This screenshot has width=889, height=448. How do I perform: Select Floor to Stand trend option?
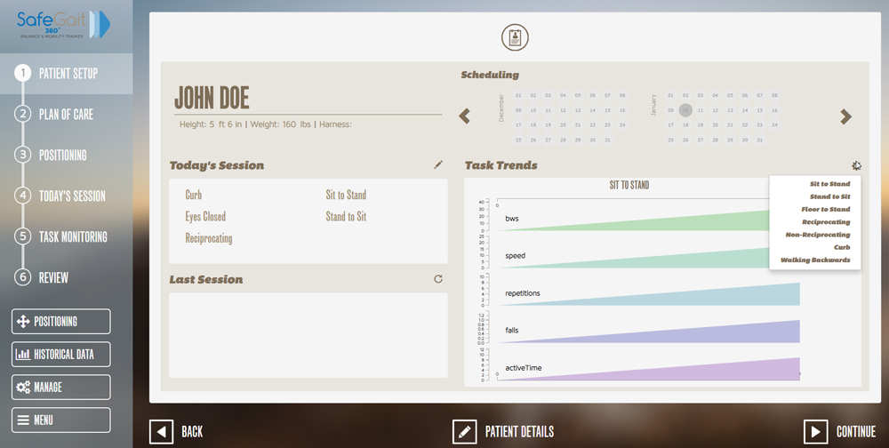[825, 210]
